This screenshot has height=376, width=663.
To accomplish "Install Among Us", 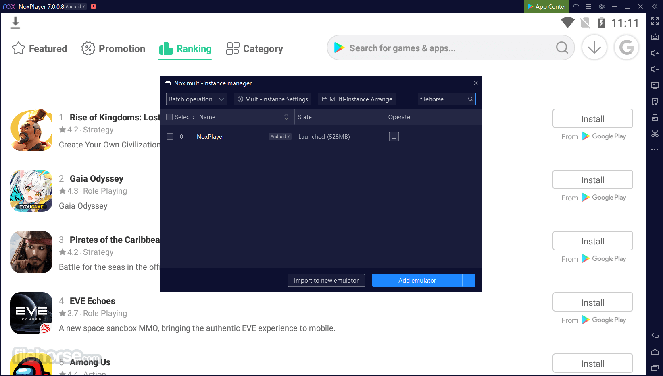I will pos(593,364).
